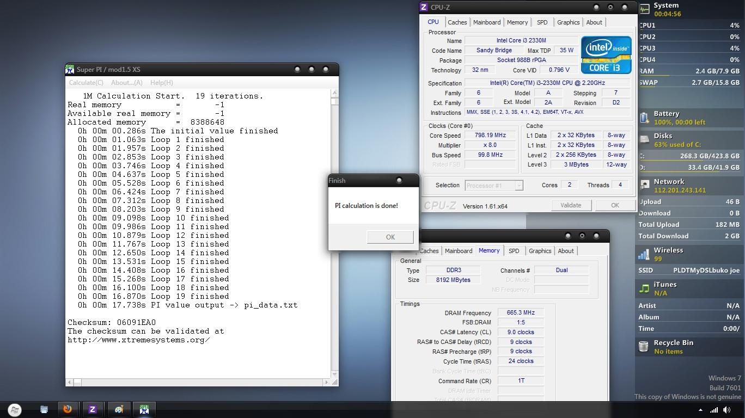Click the network IP 112.201.243.141
The height and width of the screenshot is (418, 745).
680,190
